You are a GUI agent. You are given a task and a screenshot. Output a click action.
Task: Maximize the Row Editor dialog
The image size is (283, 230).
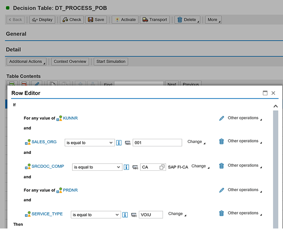(x=265, y=93)
